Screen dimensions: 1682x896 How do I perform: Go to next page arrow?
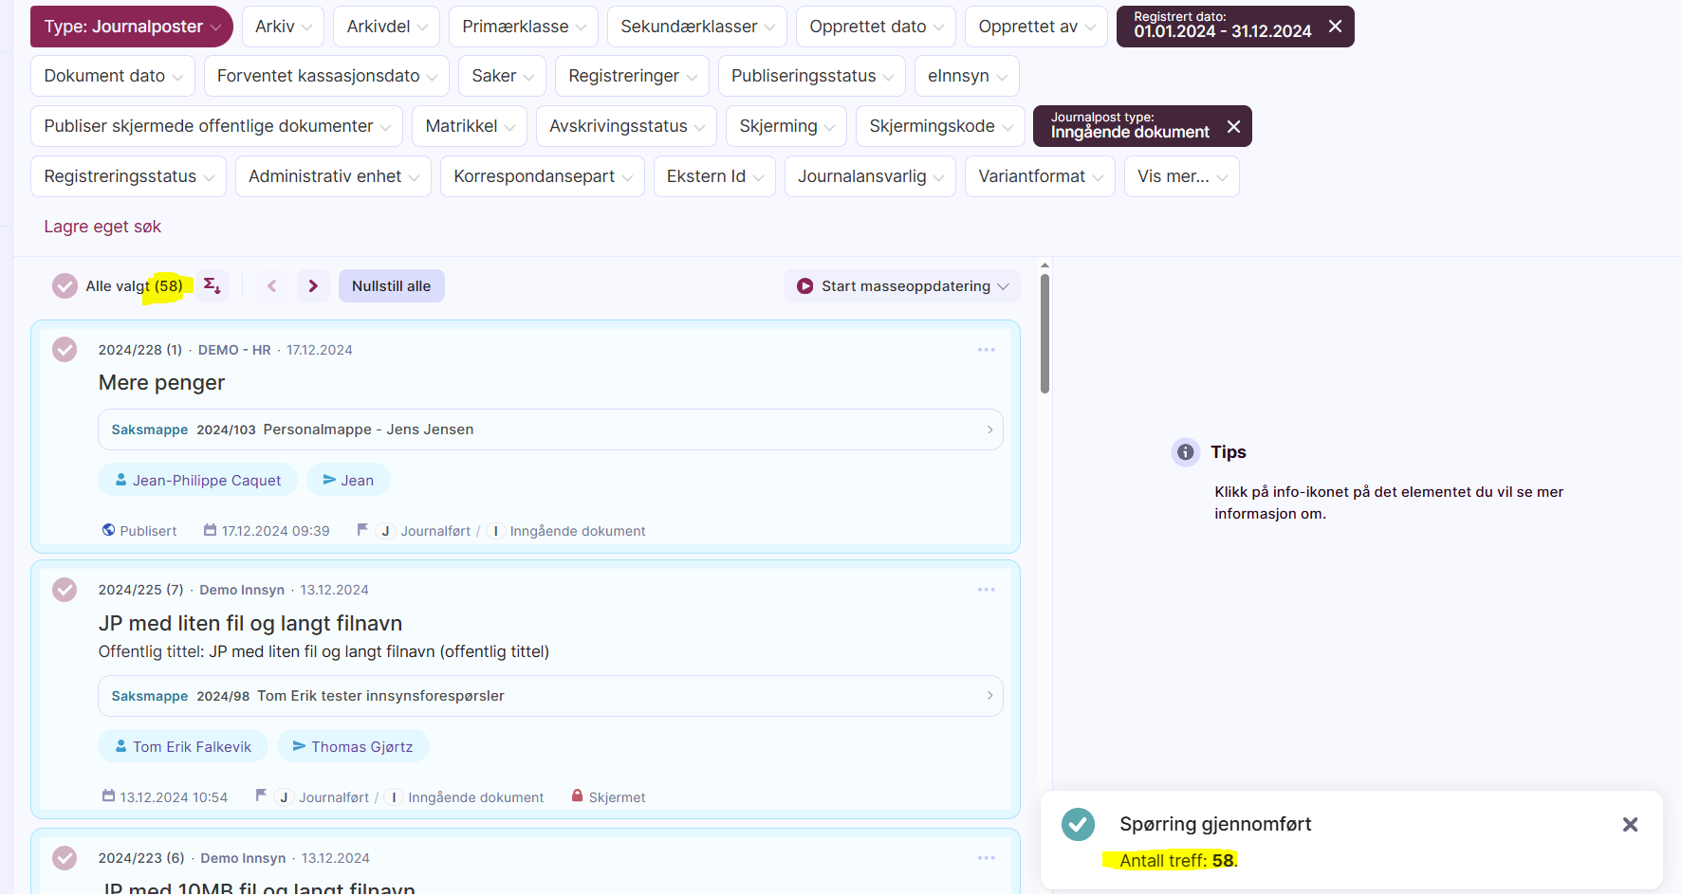point(313,285)
